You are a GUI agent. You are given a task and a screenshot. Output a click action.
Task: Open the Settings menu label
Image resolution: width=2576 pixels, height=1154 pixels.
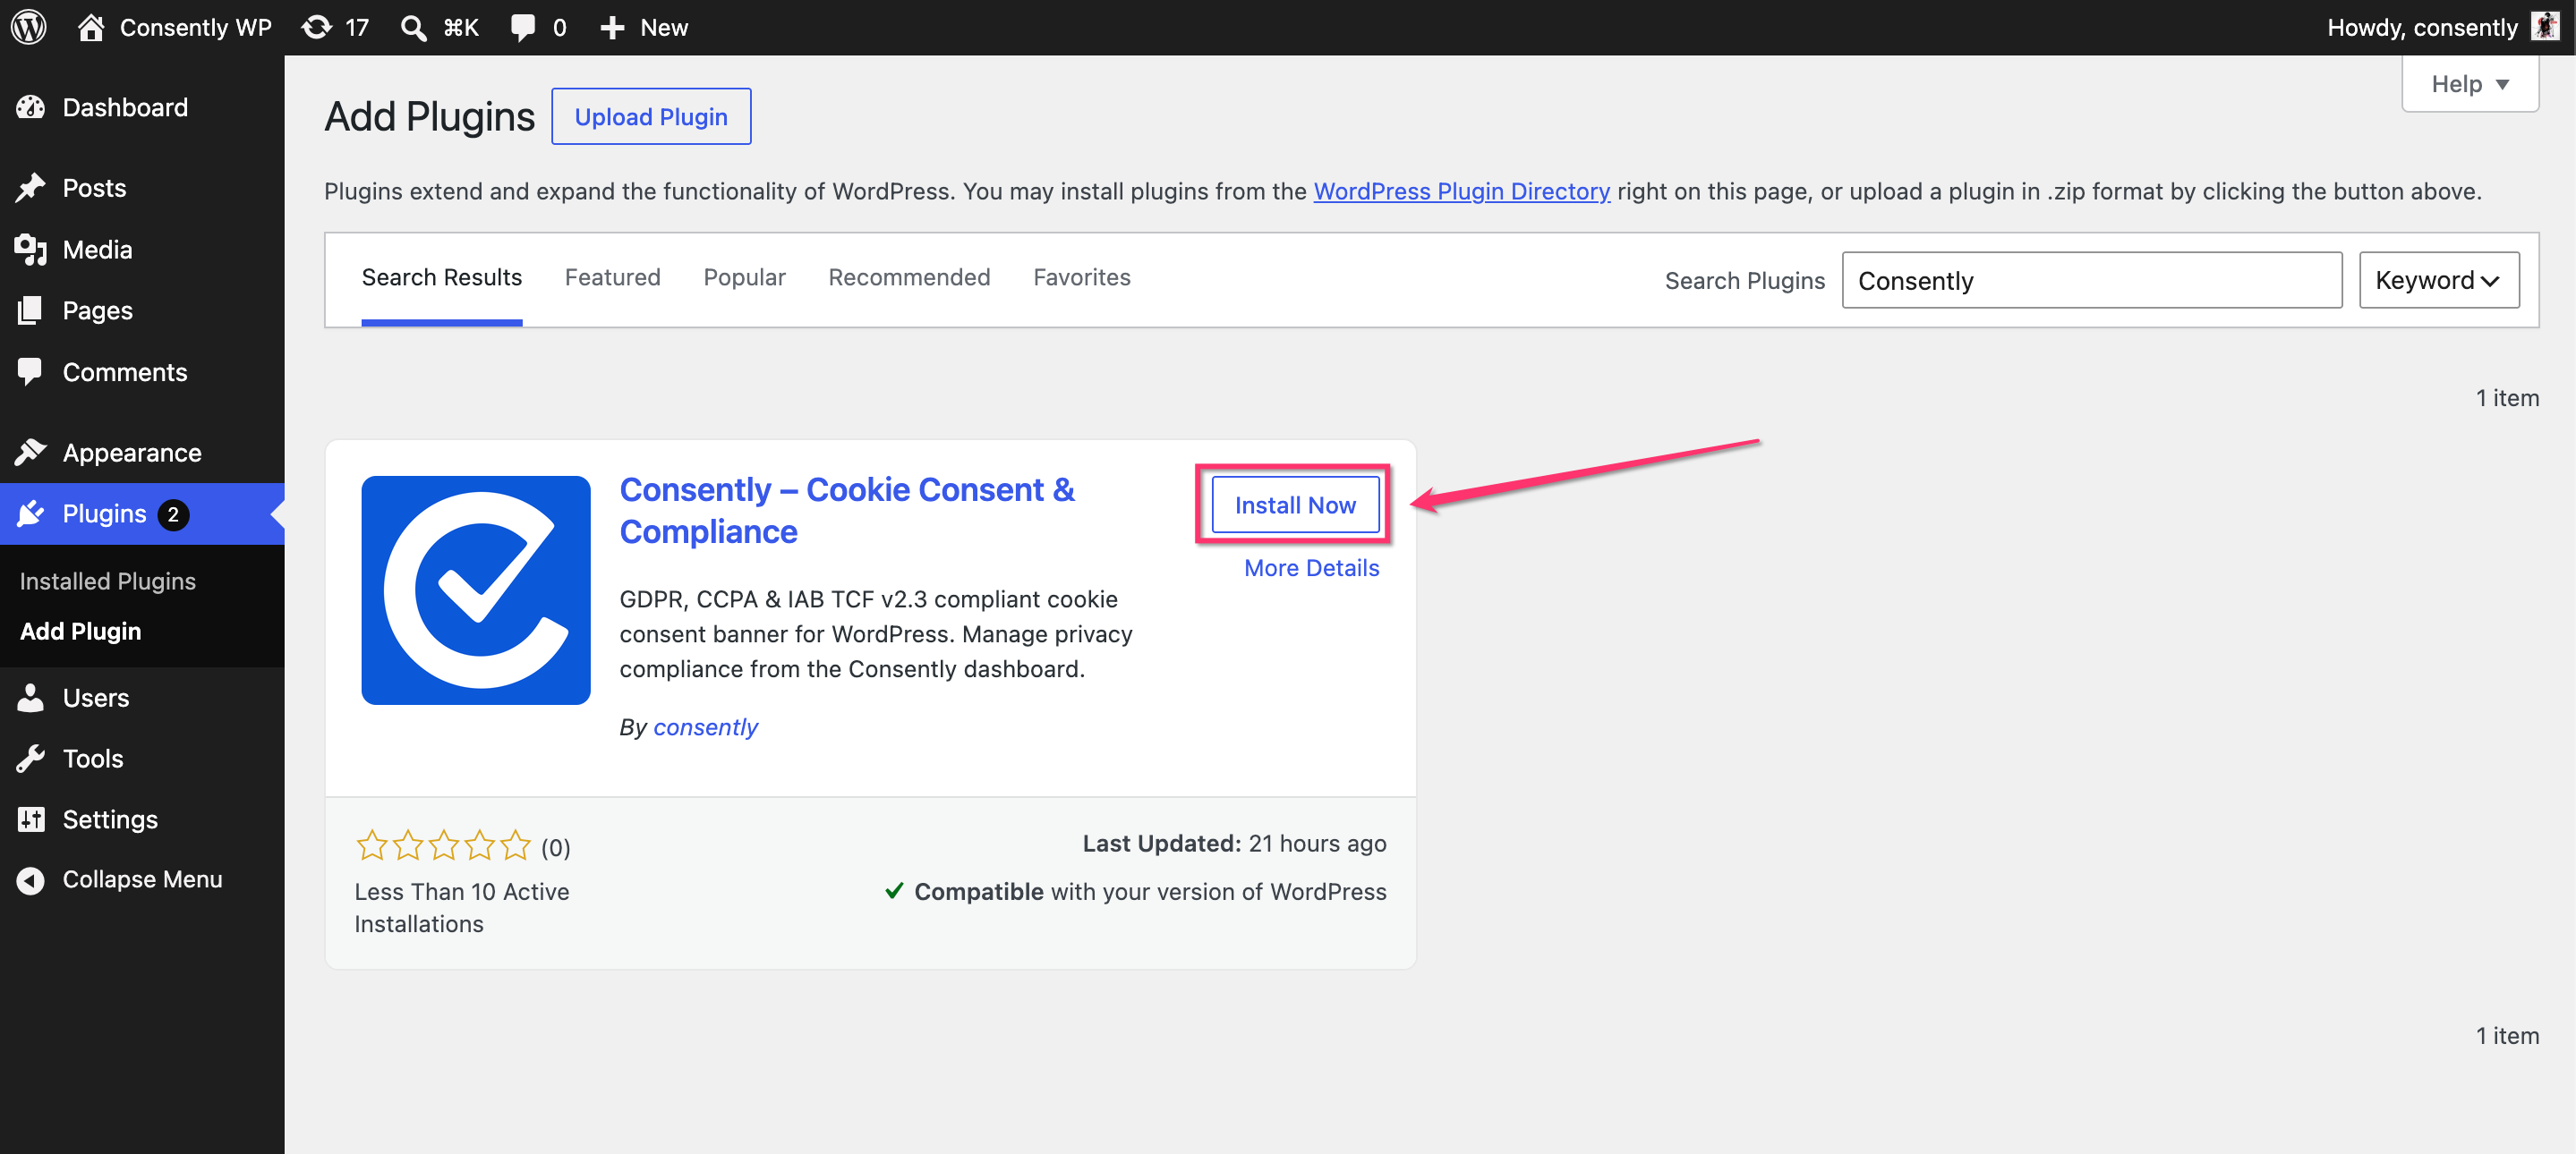point(110,819)
